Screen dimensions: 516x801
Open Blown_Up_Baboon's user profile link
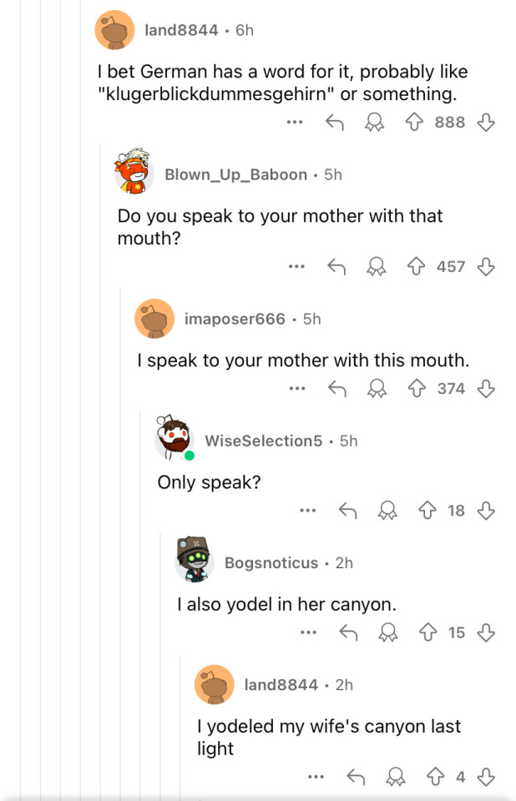[x=235, y=174]
